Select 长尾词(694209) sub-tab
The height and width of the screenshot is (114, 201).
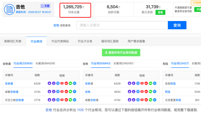click(x=45, y=63)
